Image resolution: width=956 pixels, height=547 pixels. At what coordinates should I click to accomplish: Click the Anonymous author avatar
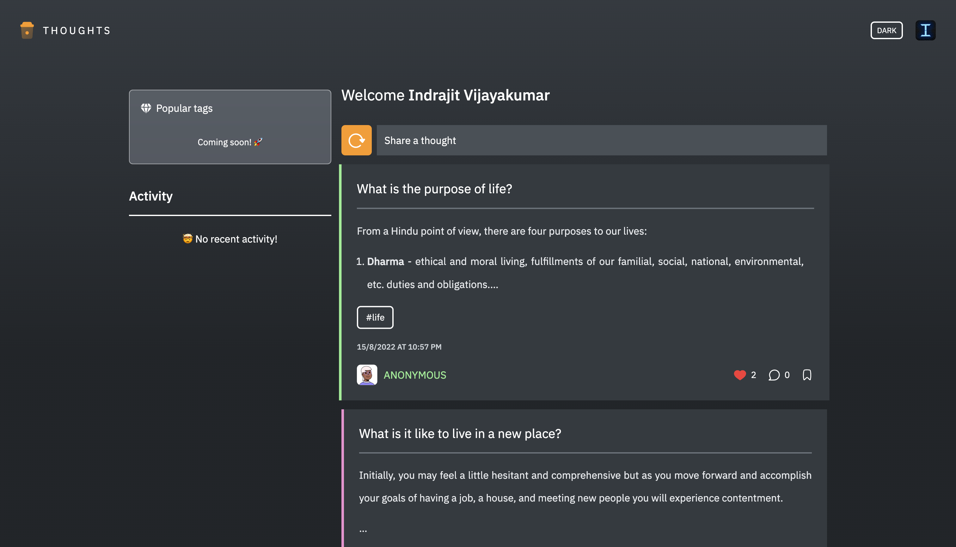pos(367,375)
